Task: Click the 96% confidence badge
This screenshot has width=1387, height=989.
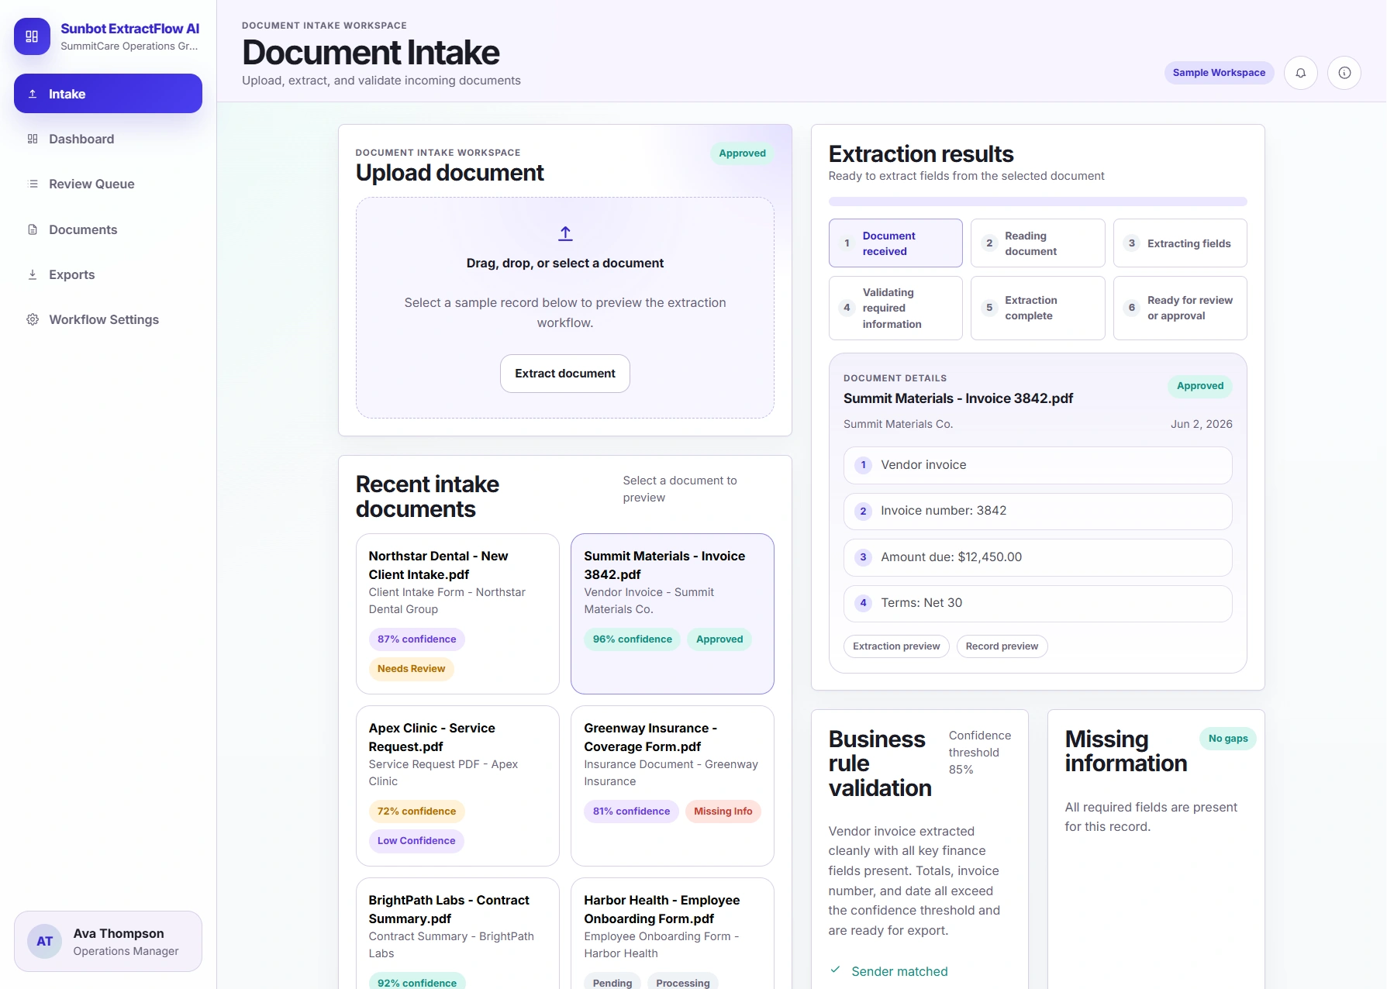Action: (x=632, y=639)
